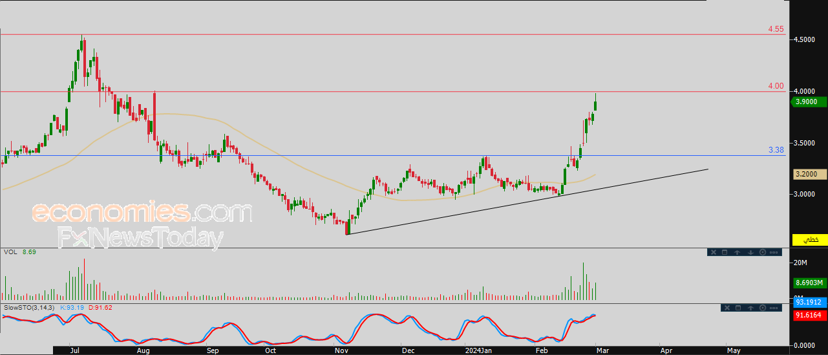Close the SlowSTO indicator panel
The image size is (828, 355).
click(x=727, y=308)
